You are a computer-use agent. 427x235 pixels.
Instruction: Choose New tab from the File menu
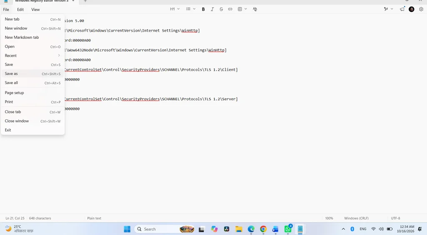[33, 19]
